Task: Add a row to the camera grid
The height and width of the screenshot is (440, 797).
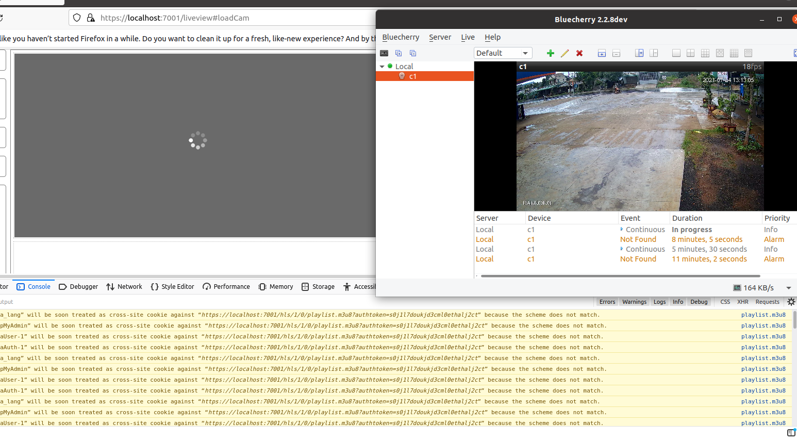Action: pos(602,53)
